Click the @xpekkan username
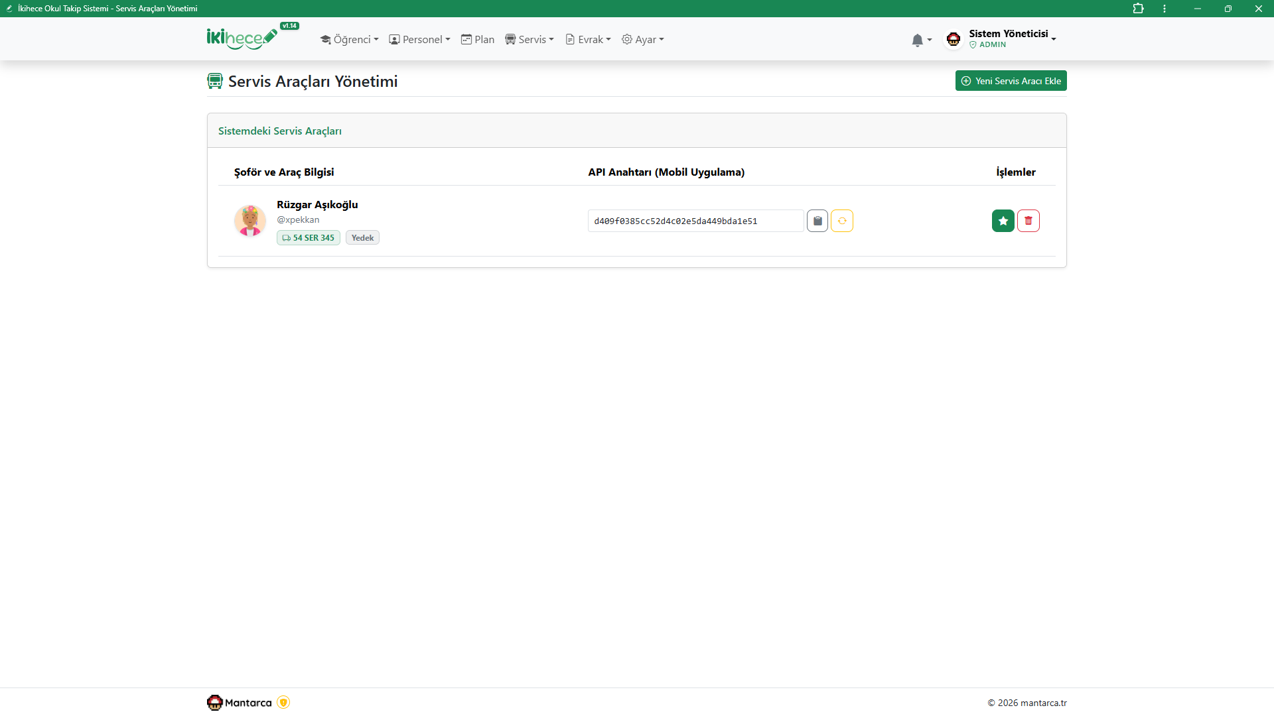This screenshot has width=1274, height=716. (x=298, y=220)
